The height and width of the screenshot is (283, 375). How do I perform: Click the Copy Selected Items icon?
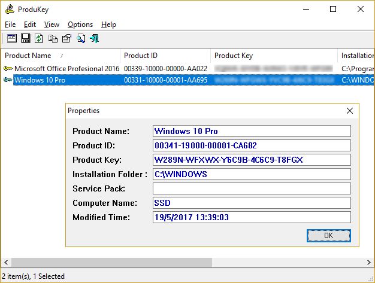pyautogui.click(x=53, y=38)
